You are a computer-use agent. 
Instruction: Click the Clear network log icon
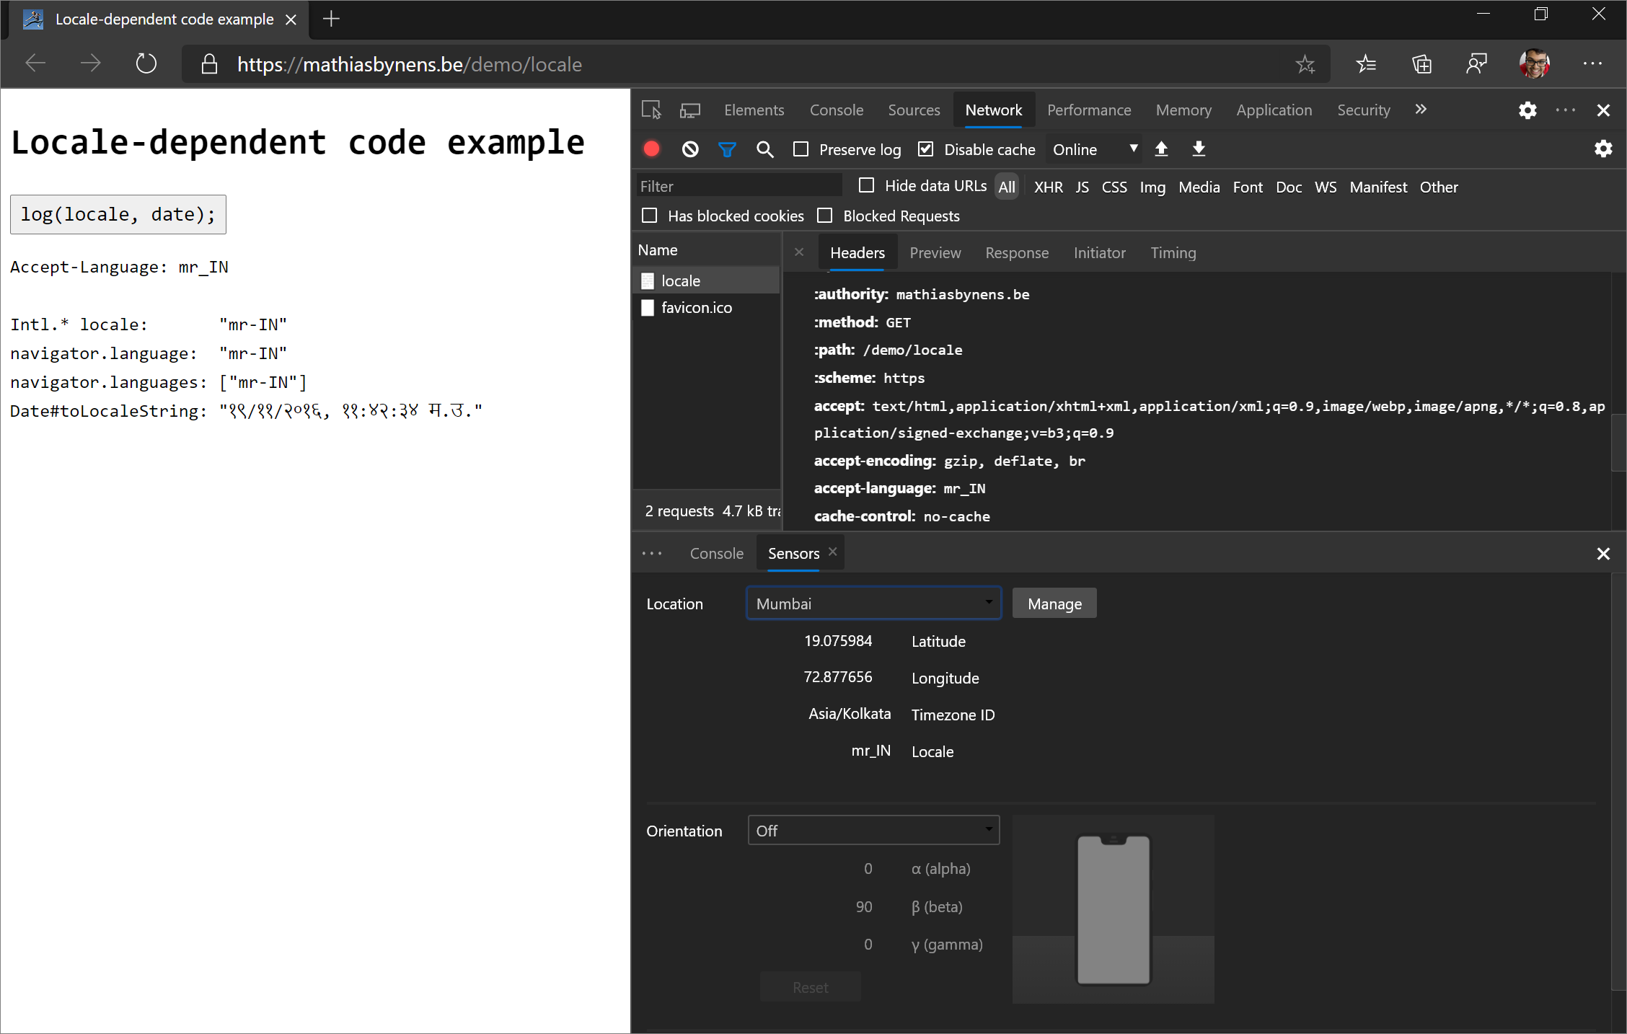(690, 149)
